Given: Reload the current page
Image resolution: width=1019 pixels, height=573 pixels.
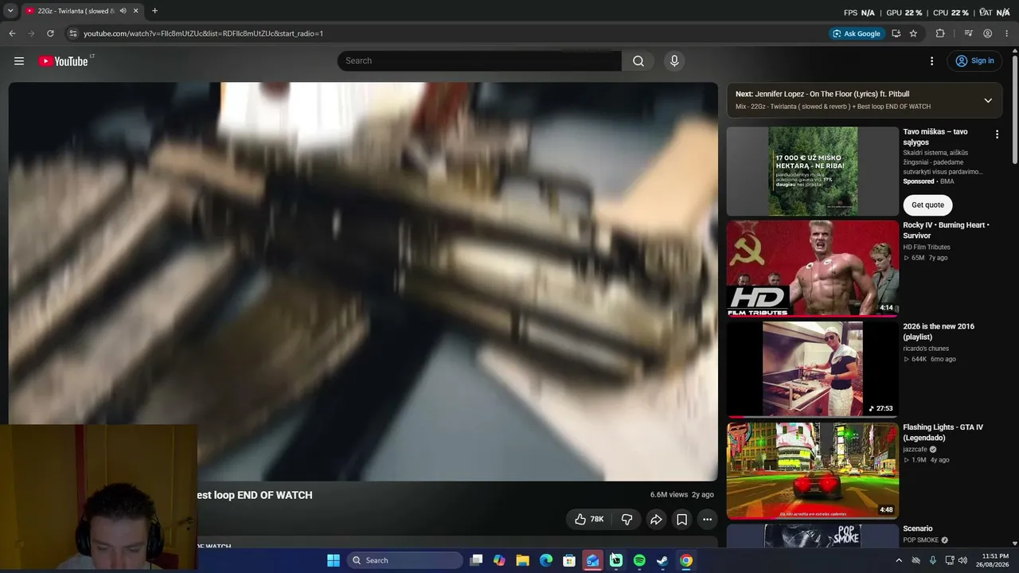Looking at the screenshot, I should 50,33.
